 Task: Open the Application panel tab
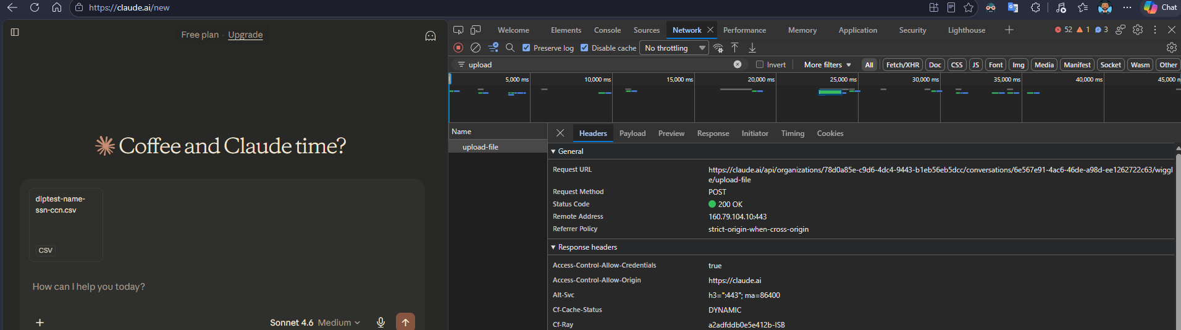(x=857, y=30)
